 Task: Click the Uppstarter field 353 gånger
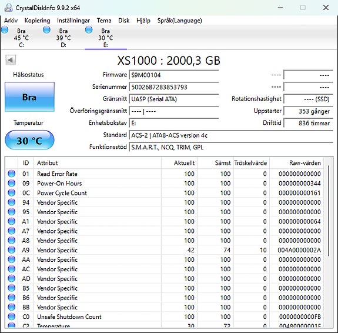click(x=308, y=111)
